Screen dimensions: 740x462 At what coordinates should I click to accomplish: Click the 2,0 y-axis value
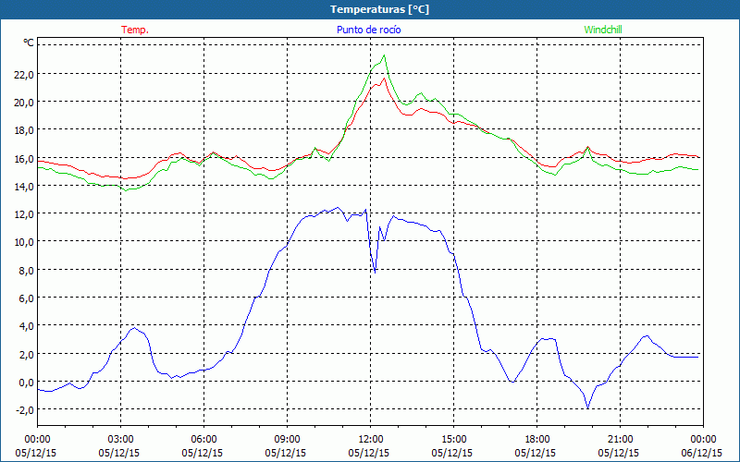click(x=27, y=354)
